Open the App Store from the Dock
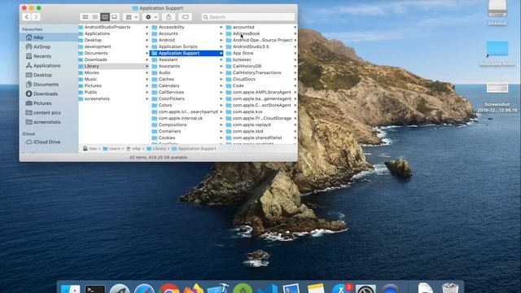The width and height of the screenshot is (521, 293). tap(340, 289)
